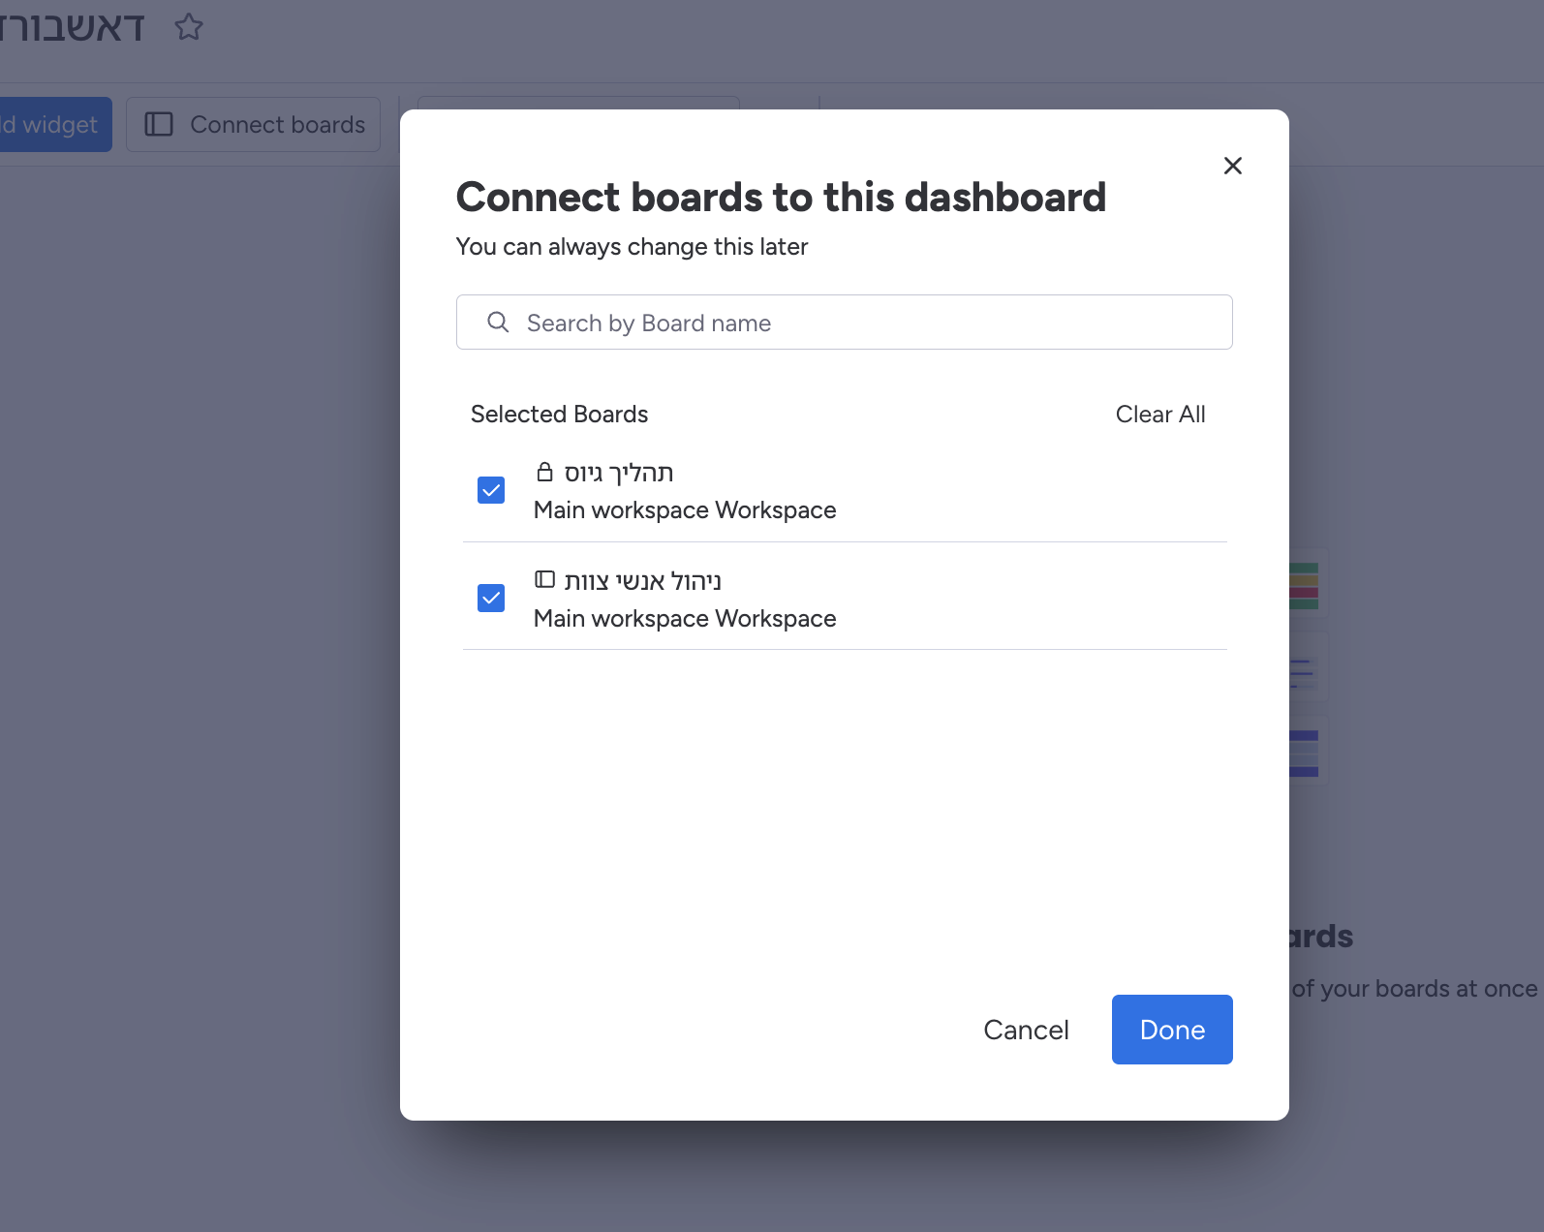Viewport: 1544px width, 1232px height.
Task: Click the lock icon beside תהליך גיוס
Action: [x=544, y=473]
